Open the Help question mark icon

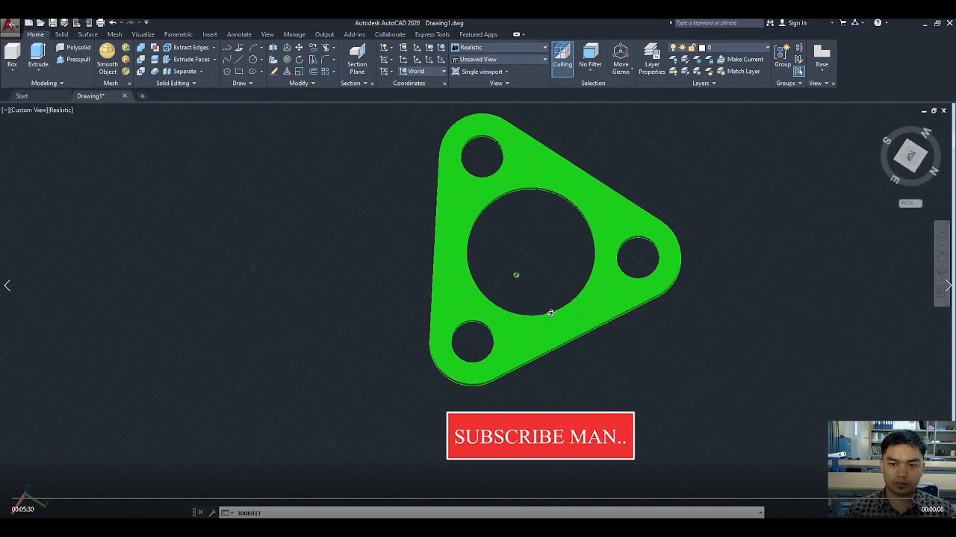coord(878,22)
